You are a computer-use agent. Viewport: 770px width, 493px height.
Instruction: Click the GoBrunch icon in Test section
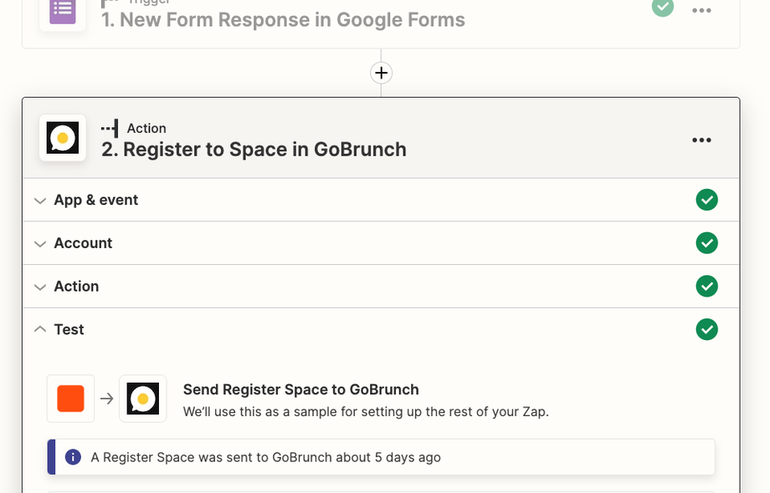[143, 399]
